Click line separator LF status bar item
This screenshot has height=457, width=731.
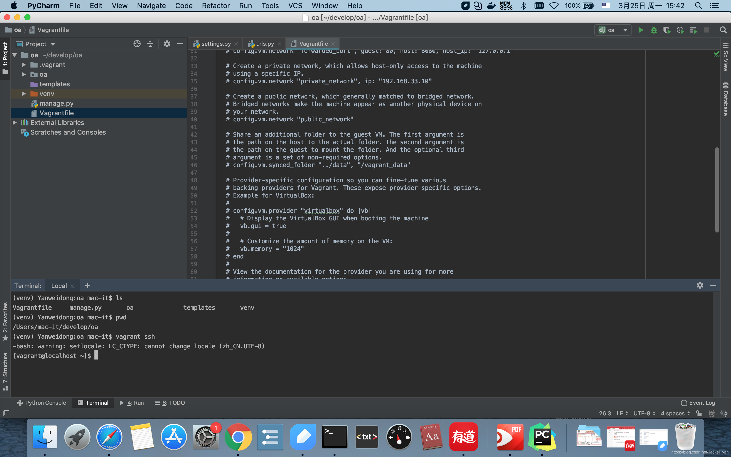623,413
